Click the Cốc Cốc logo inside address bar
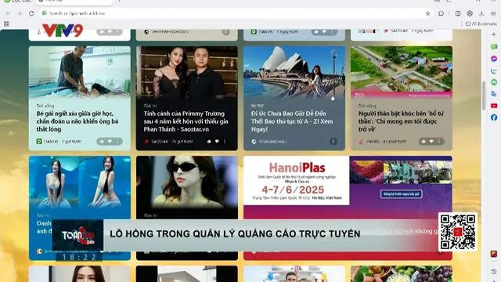Image resolution: width=501 pixels, height=282 pixels. (x=45, y=13)
